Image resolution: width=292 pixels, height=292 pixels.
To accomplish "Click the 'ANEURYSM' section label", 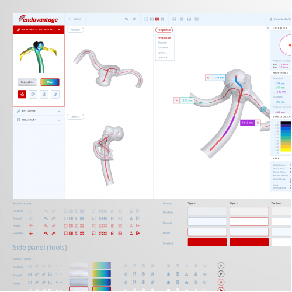I will 29,111.
